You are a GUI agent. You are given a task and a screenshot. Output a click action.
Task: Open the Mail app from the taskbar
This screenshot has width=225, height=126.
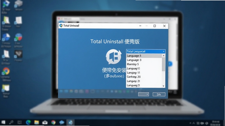45,122
